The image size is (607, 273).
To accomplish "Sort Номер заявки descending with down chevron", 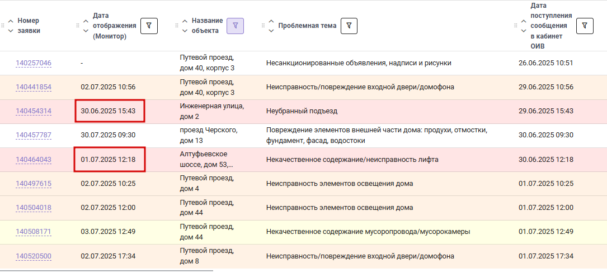I will click(11, 31).
